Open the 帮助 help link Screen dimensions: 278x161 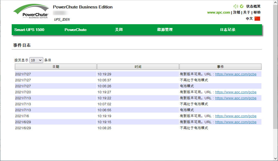257,12
